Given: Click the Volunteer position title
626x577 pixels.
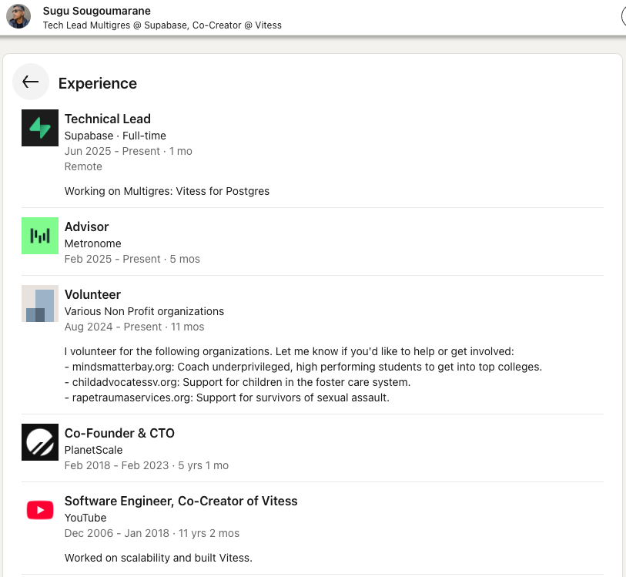Looking at the screenshot, I should coord(92,295).
